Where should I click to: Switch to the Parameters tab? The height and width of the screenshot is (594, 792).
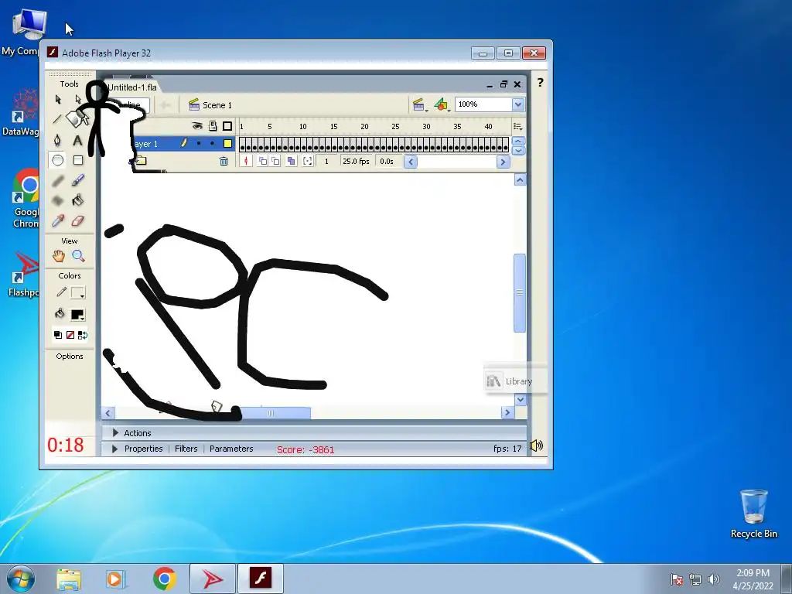coord(231,449)
